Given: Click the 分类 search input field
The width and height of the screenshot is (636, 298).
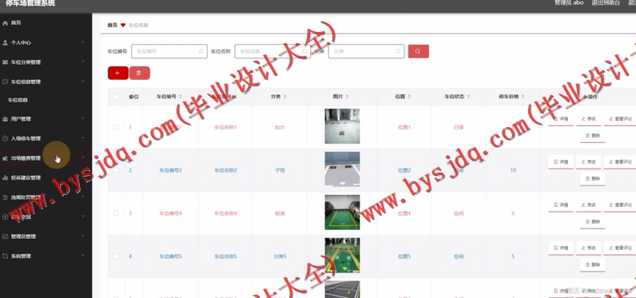Looking at the screenshot, I should tap(366, 51).
